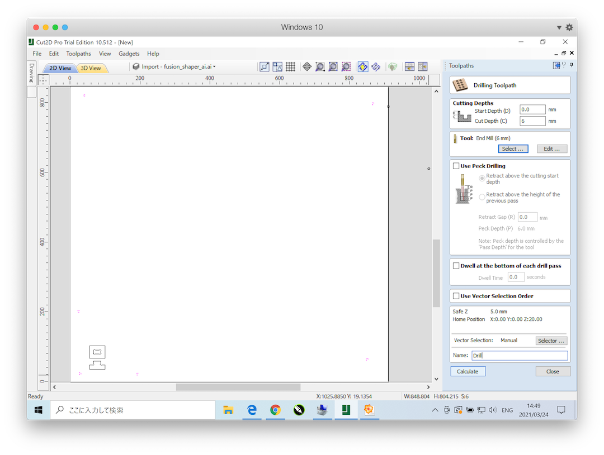Click the greyed 3D model view icon

pos(393,66)
